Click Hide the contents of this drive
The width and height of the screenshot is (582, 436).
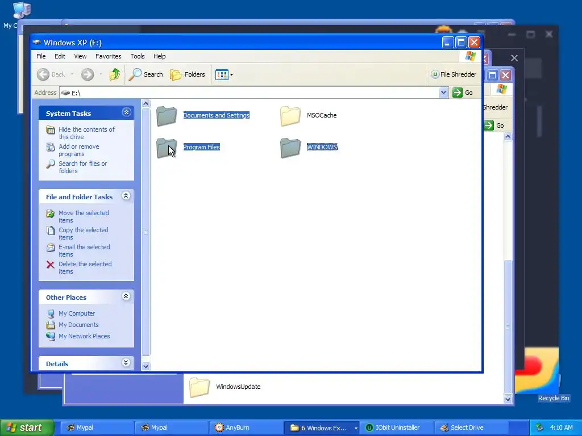pyautogui.click(x=86, y=133)
